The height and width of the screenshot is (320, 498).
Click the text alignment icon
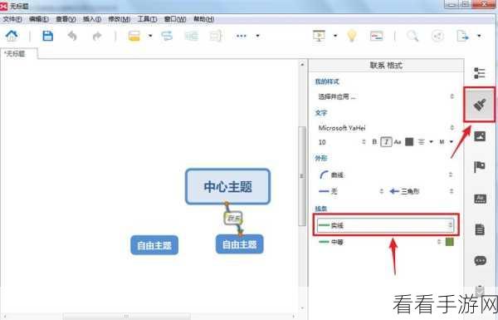(422, 142)
